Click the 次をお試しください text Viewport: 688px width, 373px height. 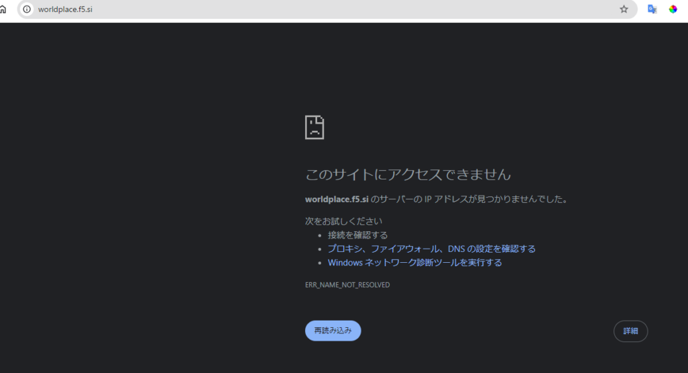coord(343,221)
